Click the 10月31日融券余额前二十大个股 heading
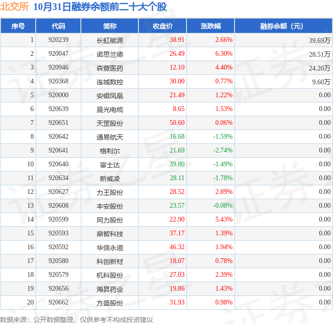Screen dimensions: 333x324 (100, 7)
